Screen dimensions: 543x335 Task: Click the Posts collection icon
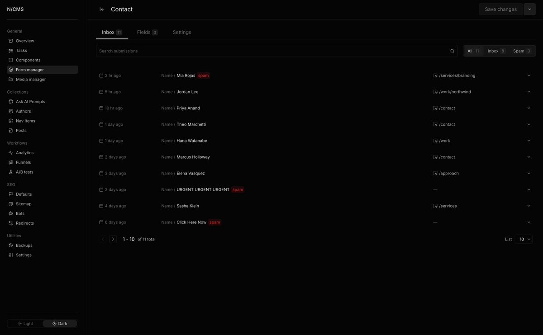pyautogui.click(x=11, y=130)
